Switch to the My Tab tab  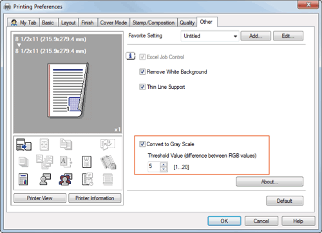click(23, 23)
